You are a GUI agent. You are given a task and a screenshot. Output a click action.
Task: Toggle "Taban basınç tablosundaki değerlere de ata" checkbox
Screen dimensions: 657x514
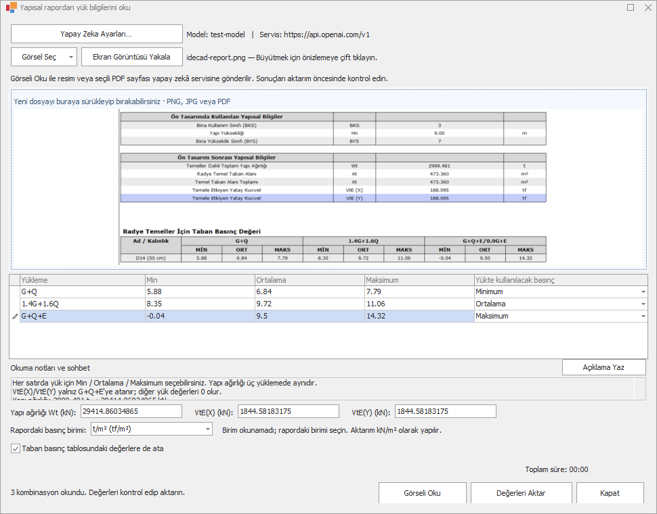(16, 448)
